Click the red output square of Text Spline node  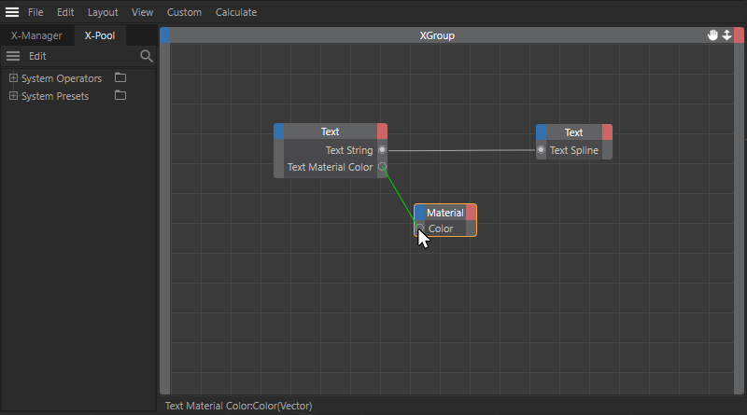tap(608, 132)
